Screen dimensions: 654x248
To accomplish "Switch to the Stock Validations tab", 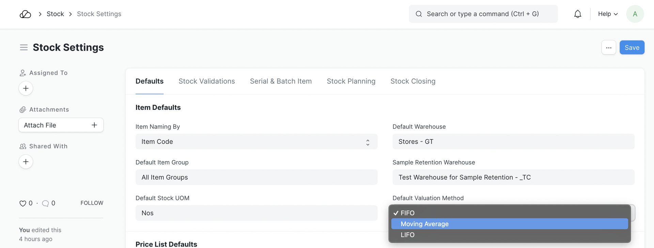I will (206, 81).
